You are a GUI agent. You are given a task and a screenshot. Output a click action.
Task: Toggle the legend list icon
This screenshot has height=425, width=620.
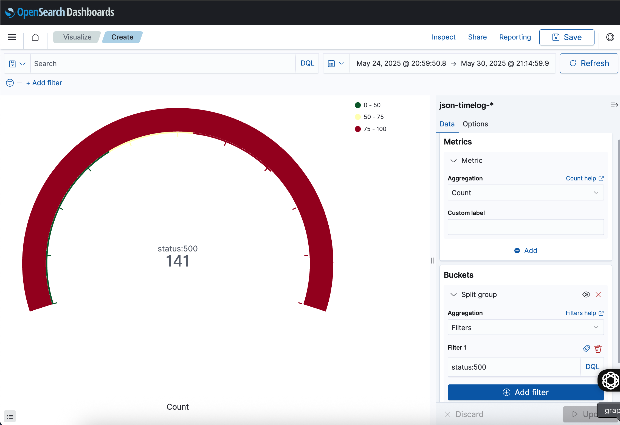click(10, 416)
